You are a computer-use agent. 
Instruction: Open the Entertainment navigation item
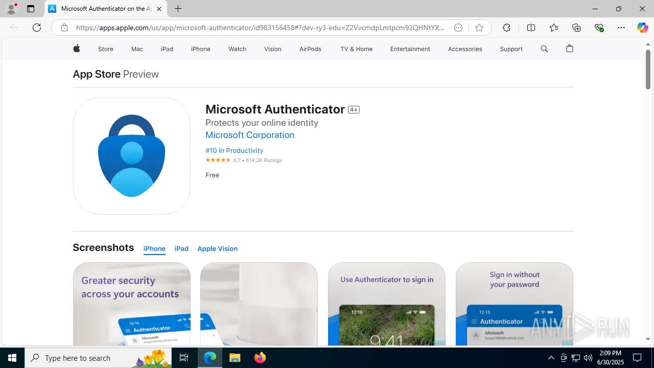click(410, 49)
